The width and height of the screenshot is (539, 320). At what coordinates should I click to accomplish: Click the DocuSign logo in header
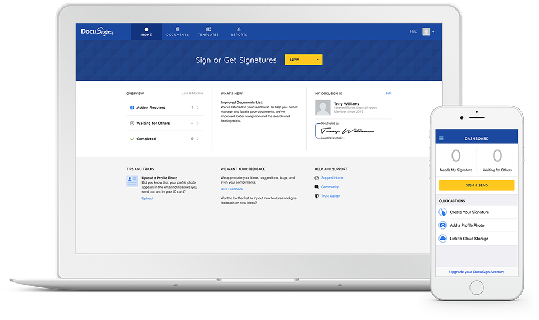tap(97, 32)
